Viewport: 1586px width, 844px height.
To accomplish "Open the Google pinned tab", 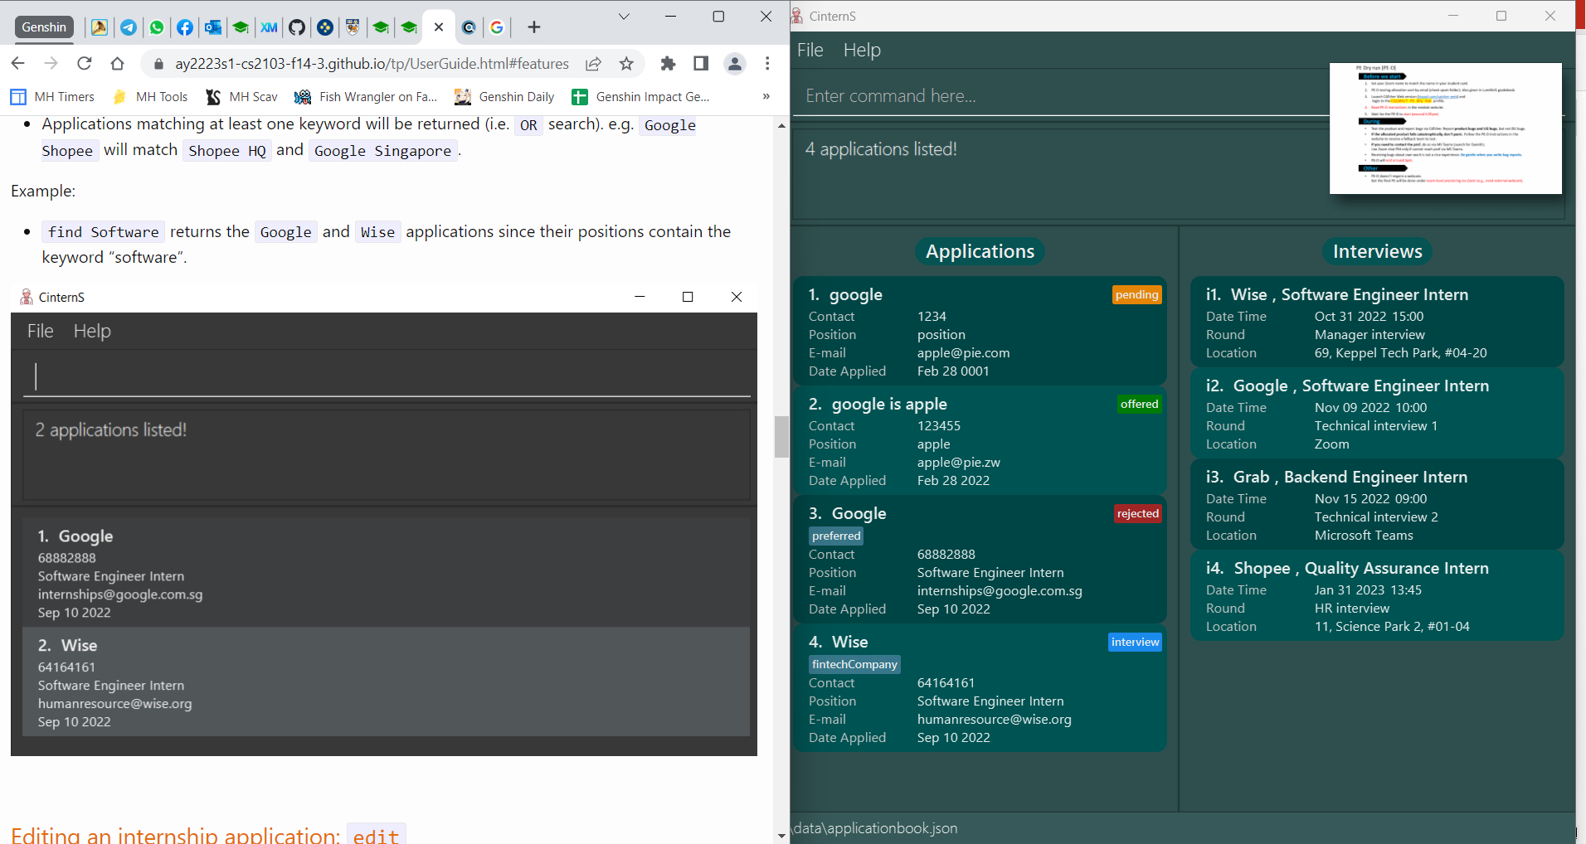I will click(497, 27).
